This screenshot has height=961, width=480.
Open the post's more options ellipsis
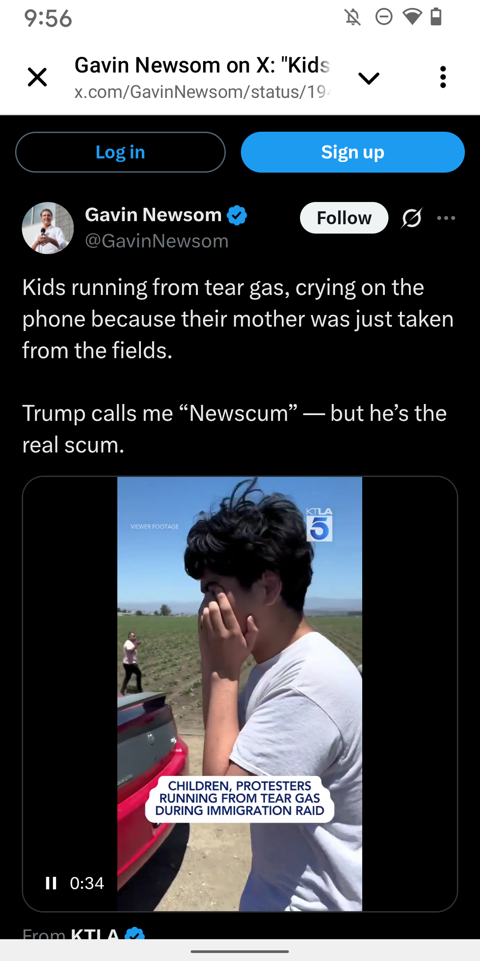446,218
